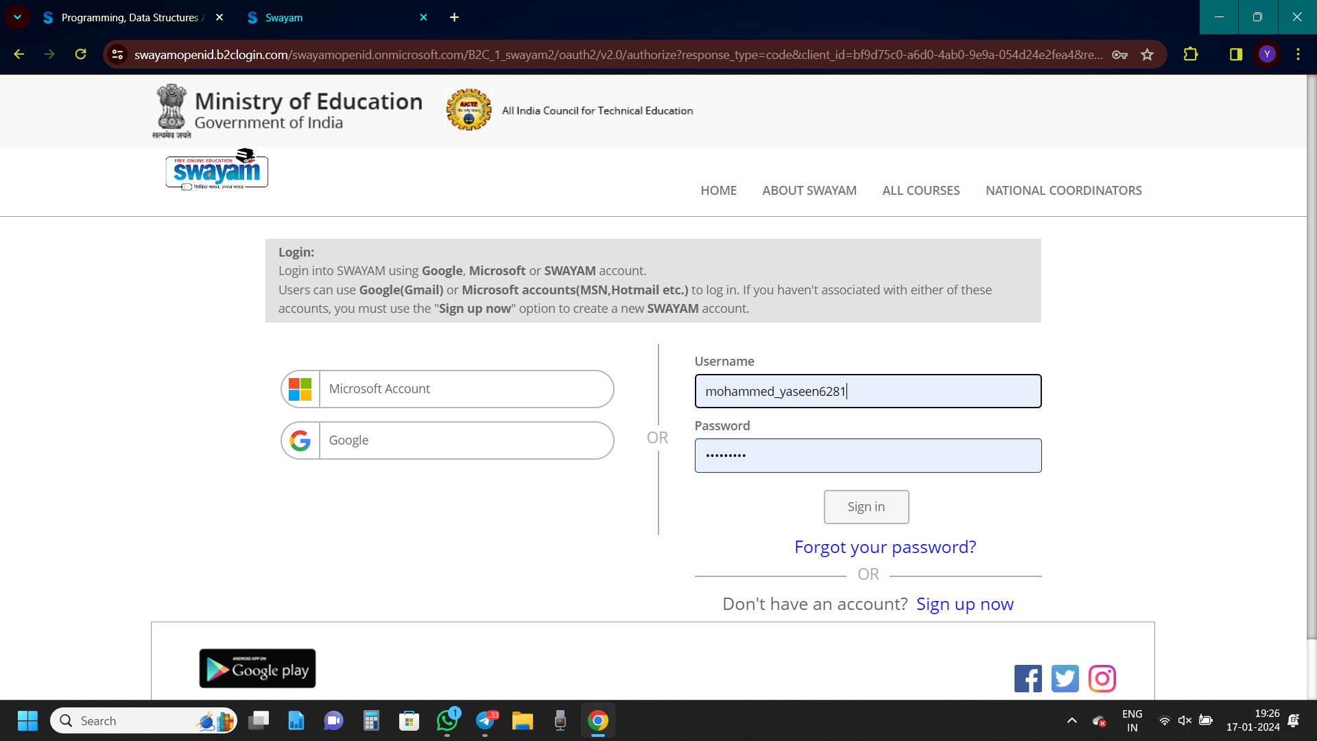This screenshot has height=741, width=1317.
Task: Focus the Username field
Action: pyautogui.click(x=868, y=391)
